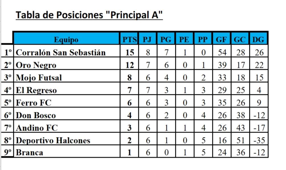This screenshot has height=170, width=286.
Task: Click the Ferro FC team name
Action: (34, 103)
